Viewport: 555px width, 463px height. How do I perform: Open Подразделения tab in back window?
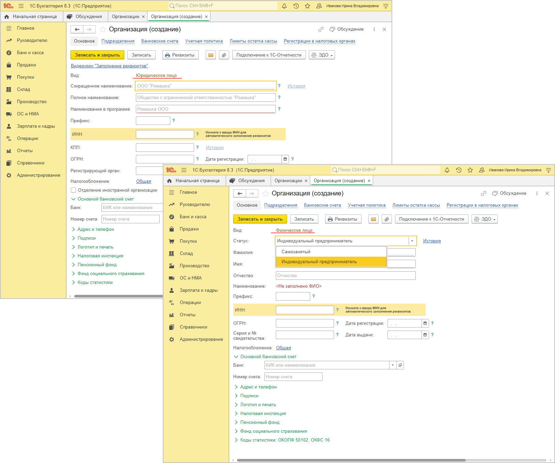(x=118, y=41)
